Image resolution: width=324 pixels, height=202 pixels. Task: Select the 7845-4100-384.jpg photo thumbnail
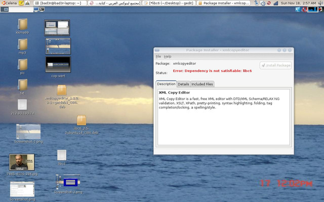(x=22, y=165)
